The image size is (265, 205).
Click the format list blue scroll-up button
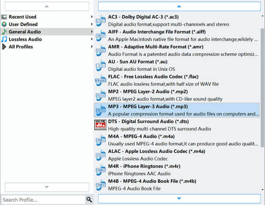click(x=179, y=7)
